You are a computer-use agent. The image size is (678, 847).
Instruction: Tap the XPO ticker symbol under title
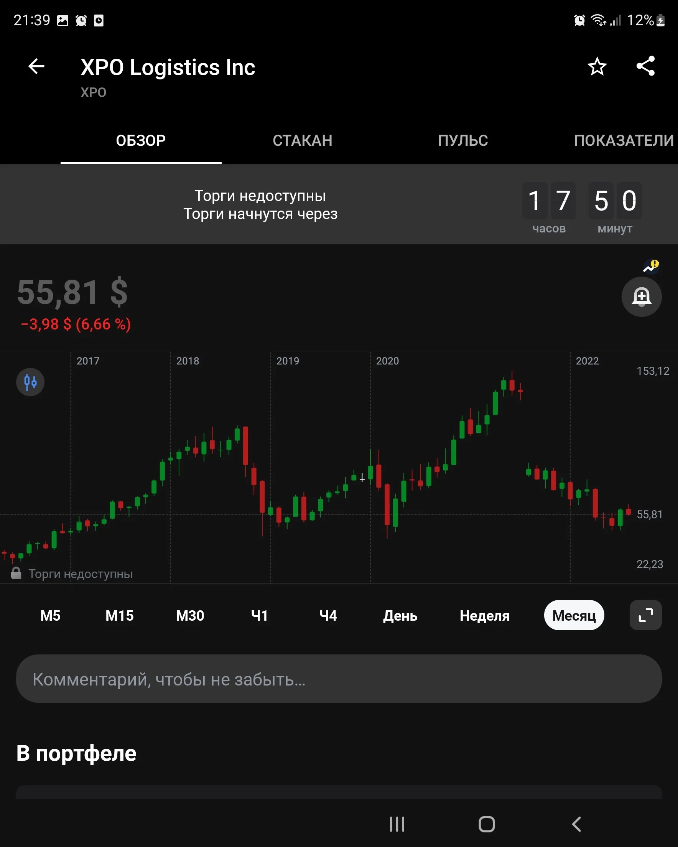tap(94, 92)
